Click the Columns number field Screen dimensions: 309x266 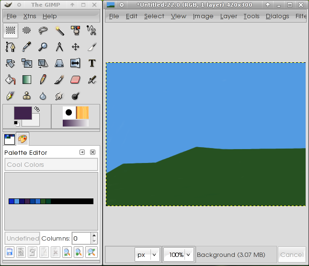click(81, 238)
